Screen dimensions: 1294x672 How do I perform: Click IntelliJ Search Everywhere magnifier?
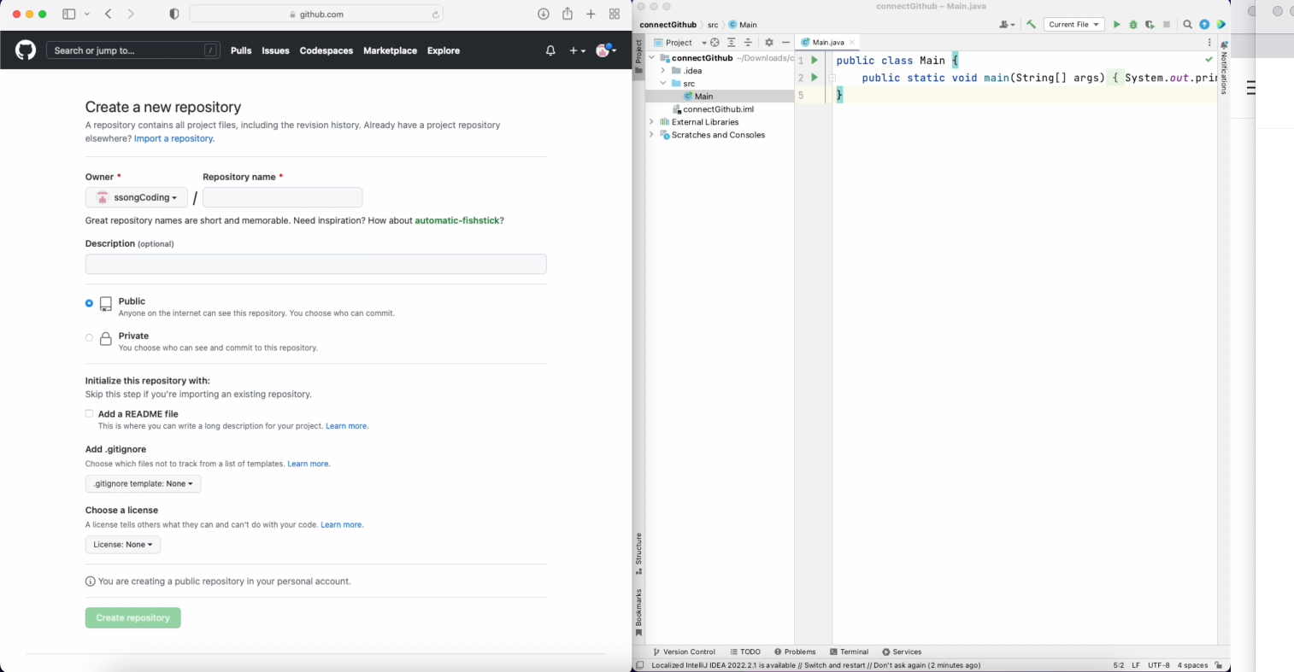pos(1187,25)
